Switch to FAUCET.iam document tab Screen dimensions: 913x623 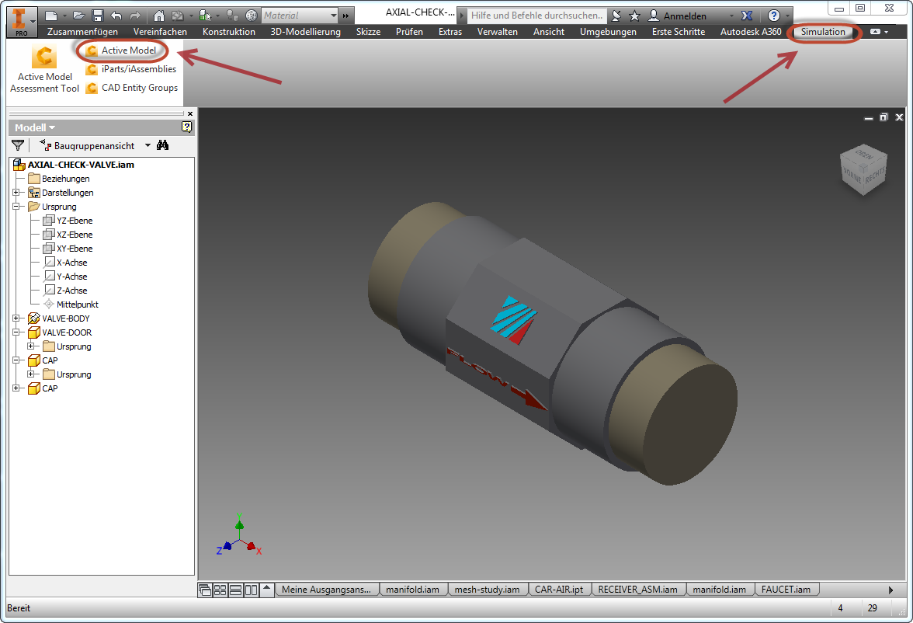tap(786, 589)
